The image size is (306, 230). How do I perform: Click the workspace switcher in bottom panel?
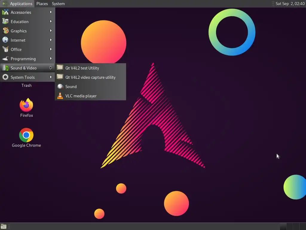click(x=293, y=226)
